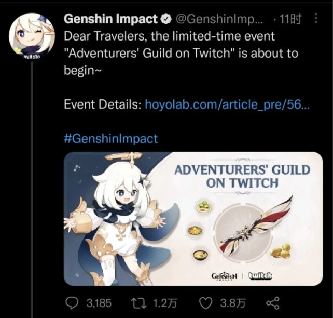
Task: Click the winged weapon icon in the banner
Action: (x=254, y=226)
